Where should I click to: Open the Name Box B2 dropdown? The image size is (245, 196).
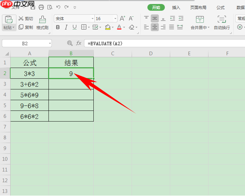click(x=50, y=43)
